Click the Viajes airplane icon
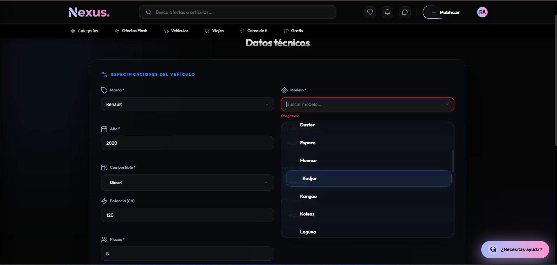Viewport: 557px width, 265px height. (207, 31)
